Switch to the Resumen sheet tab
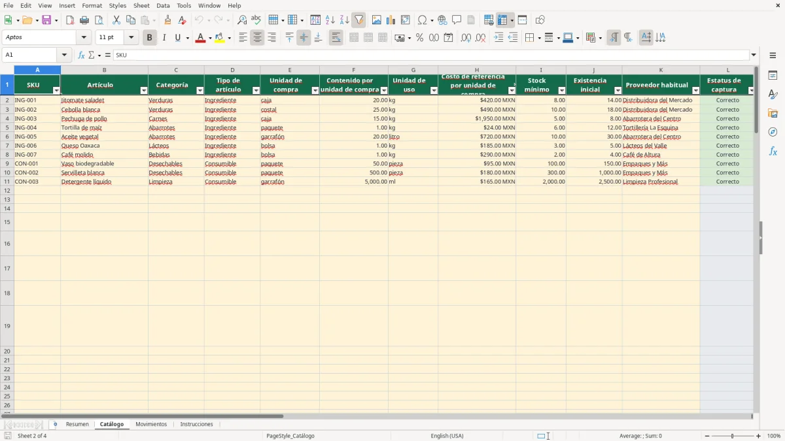The image size is (785, 441). pyautogui.click(x=77, y=425)
